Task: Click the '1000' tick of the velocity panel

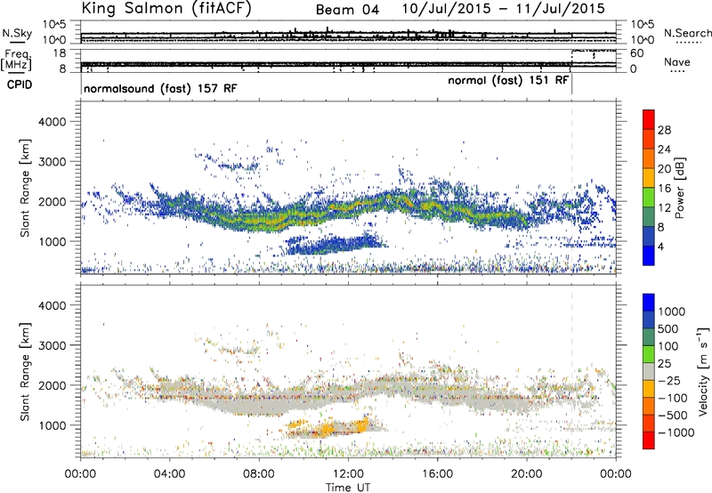Action: tap(52, 425)
